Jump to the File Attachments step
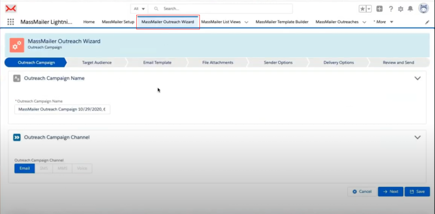 218,63
